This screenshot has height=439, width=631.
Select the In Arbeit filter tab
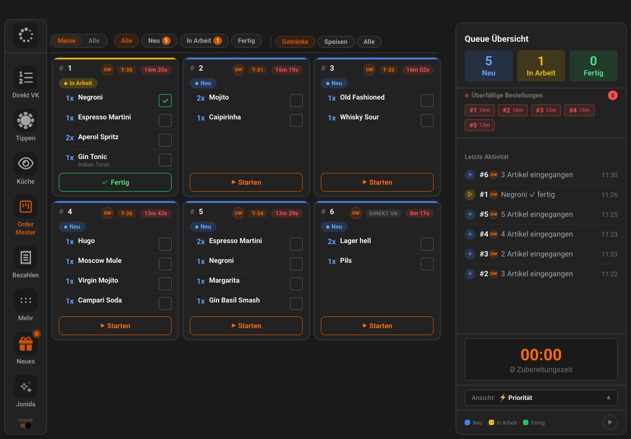(204, 41)
